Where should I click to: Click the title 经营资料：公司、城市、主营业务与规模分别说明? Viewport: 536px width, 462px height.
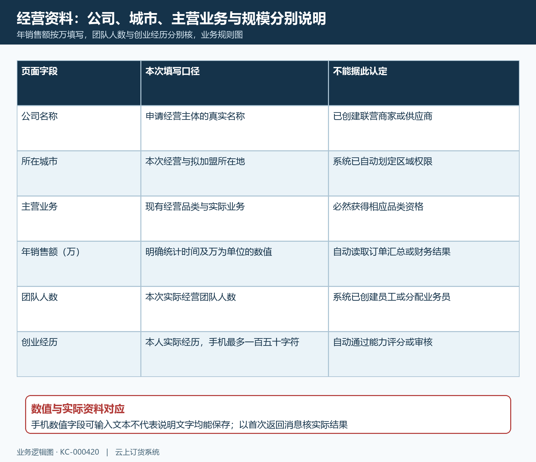click(x=171, y=18)
